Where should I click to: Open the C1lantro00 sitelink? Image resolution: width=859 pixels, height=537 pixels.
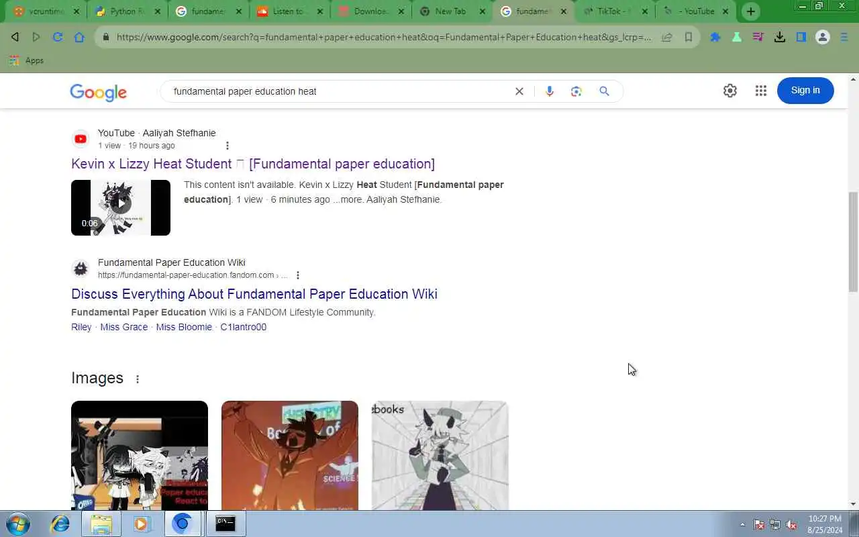(244, 327)
